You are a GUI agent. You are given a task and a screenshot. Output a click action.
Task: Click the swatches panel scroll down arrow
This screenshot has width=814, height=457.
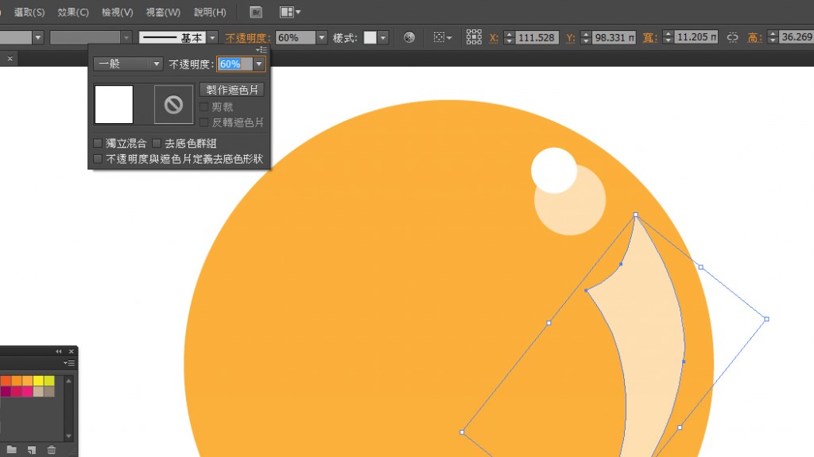pyautogui.click(x=68, y=436)
